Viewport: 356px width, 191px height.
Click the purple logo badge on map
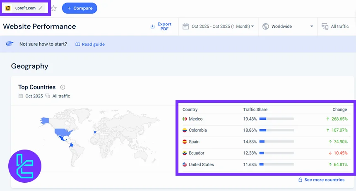pyautogui.click(x=25, y=166)
